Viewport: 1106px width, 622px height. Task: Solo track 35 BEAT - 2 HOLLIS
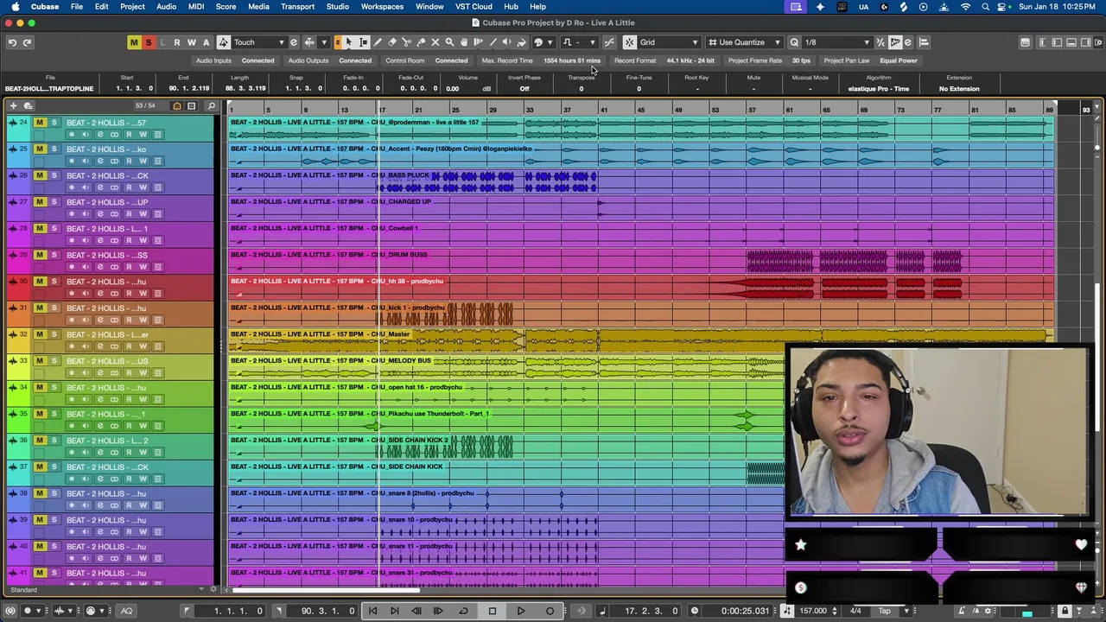point(54,414)
